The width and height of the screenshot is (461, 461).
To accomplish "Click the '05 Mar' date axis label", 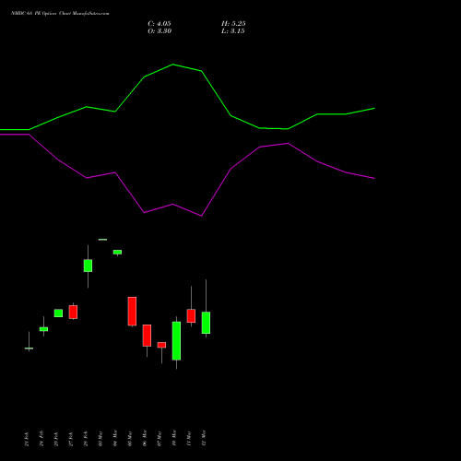I will [x=130, y=439].
